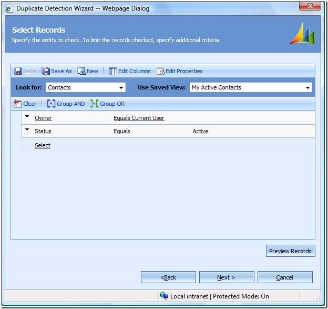Click the Active value link
328x309 pixels.
tap(200, 131)
